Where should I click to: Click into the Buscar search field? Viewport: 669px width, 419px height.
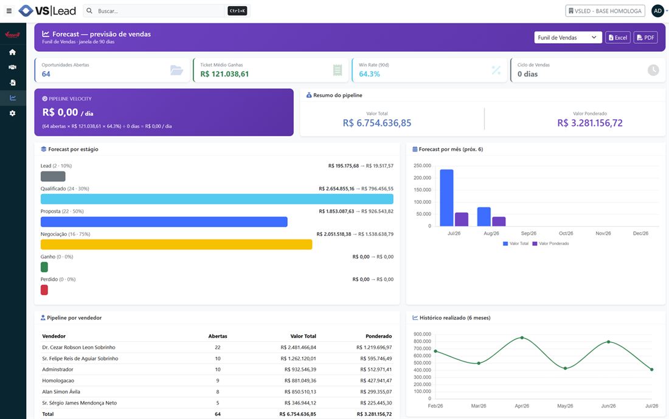click(160, 11)
